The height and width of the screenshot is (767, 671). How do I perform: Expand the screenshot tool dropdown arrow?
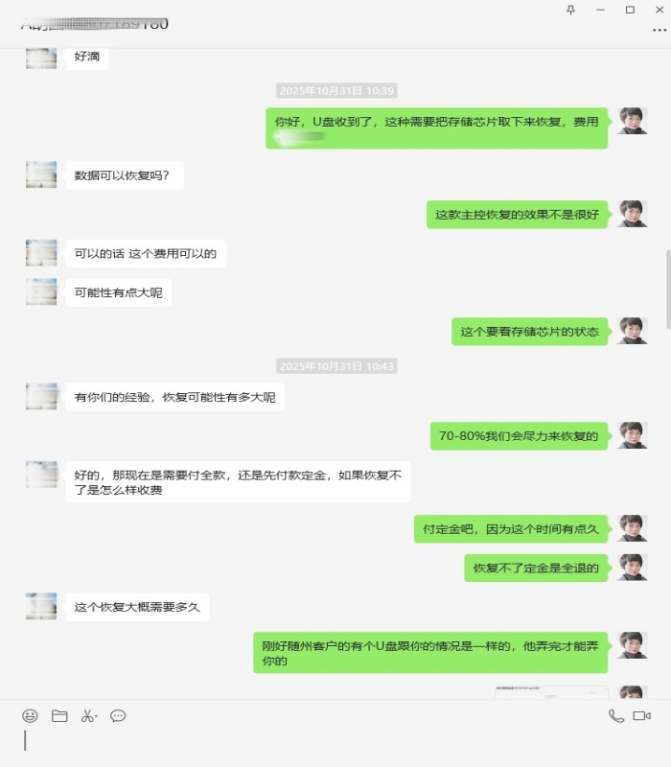pyautogui.click(x=97, y=716)
